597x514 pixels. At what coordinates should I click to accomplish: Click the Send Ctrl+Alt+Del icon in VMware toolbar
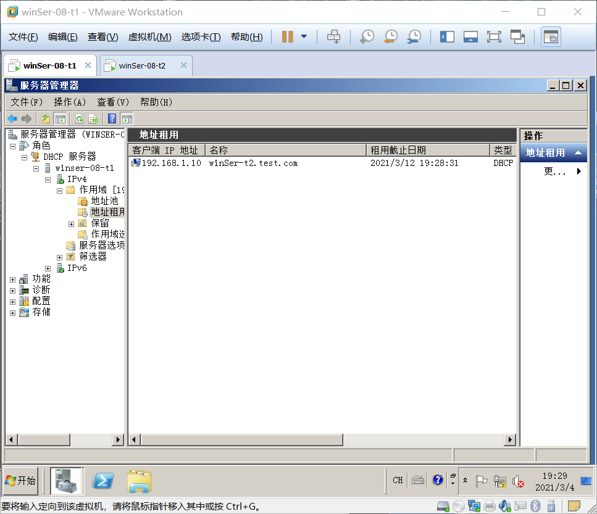click(x=334, y=37)
